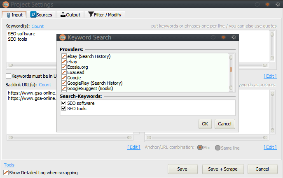Close the Project Settings window
283x178 pixels.
(278, 5)
